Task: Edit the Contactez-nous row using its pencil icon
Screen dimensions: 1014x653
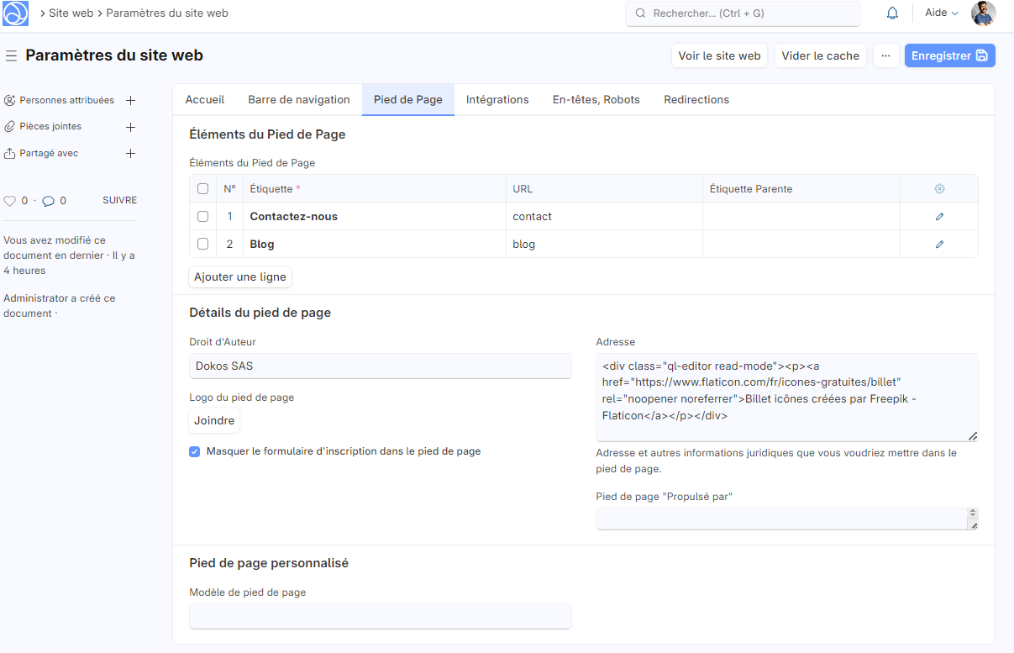Action: click(x=938, y=216)
